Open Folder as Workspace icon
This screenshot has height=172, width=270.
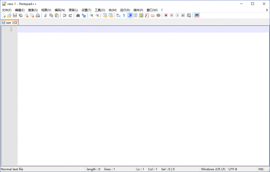pyautogui.click(x=152, y=15)
